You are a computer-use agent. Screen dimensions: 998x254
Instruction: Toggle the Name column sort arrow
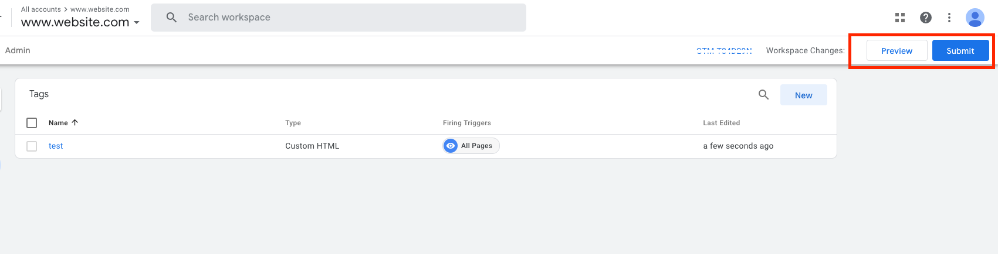tap(75, 122)
